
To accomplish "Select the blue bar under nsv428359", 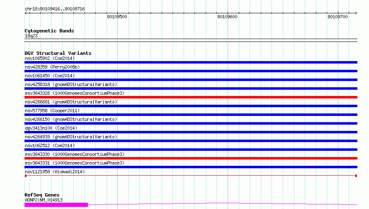I will pyautogui.click(x=191, y=71).
